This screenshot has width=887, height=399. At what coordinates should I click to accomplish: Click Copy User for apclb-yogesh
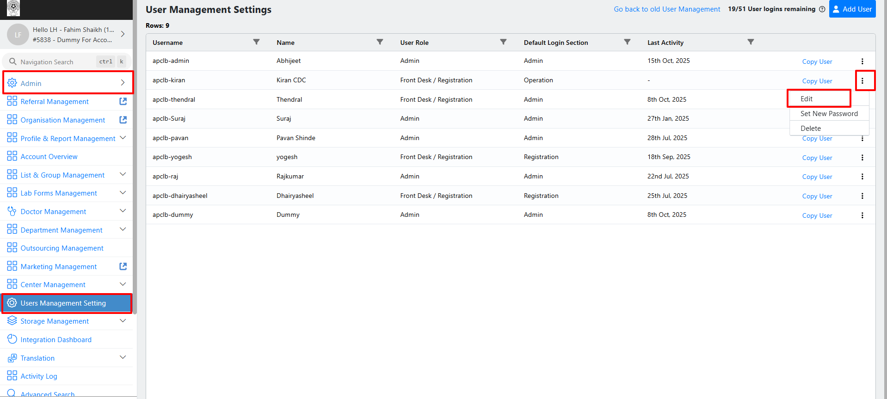(817, 158)
